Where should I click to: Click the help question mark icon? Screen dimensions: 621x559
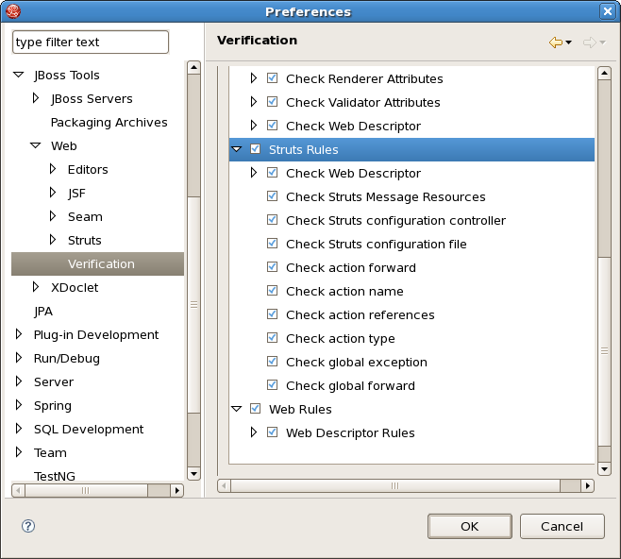point(28,526)
